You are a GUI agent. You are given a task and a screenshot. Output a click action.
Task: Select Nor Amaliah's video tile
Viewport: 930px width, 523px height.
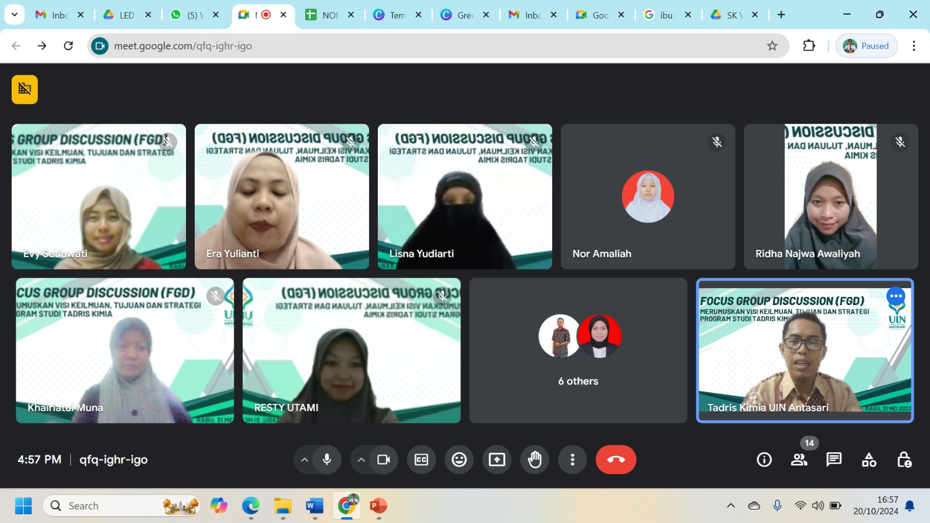click(x=648, y=196)
